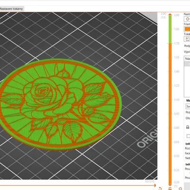Screen dimensions: 190x190
Task: Click the 2,00 (13) top layer label
Action: 163,16
